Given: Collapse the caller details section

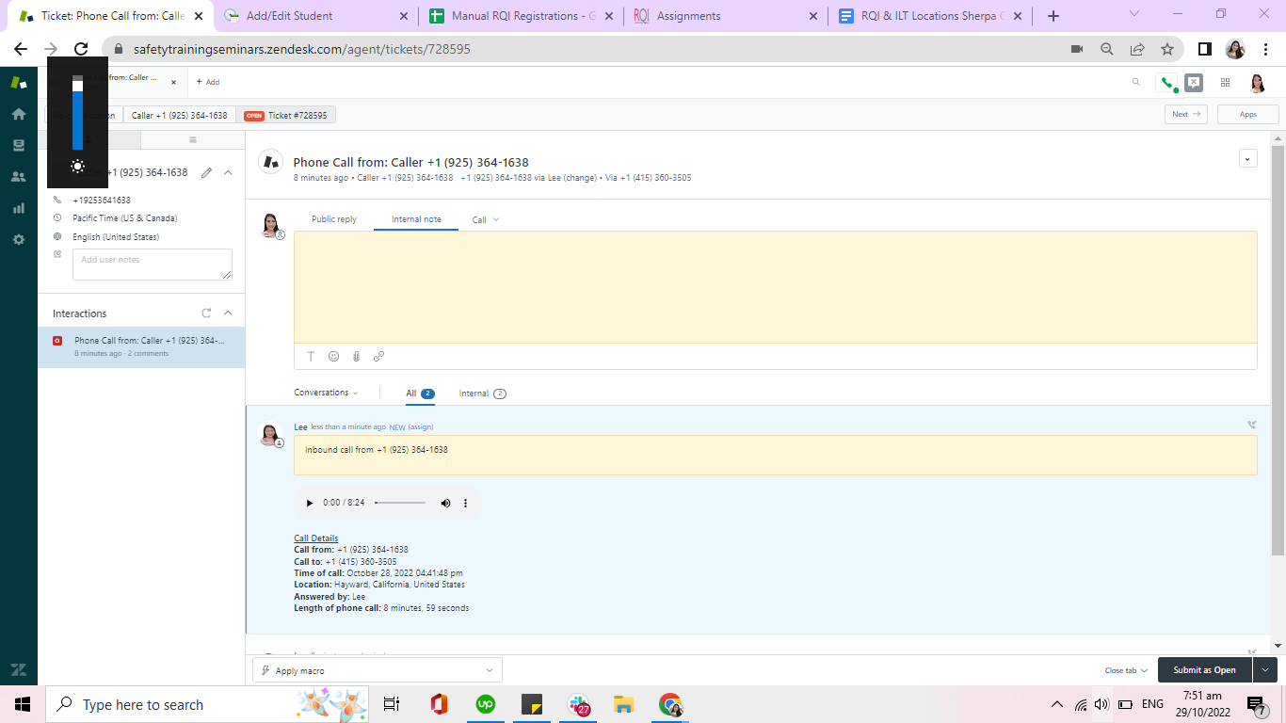Looking at the screenshot, I should [x=228, y=172].
